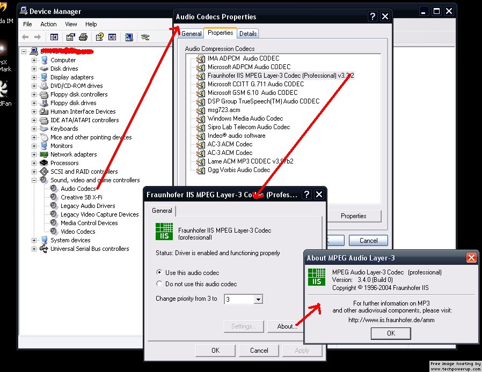482x372 pixels.
Task: Click the Network adapters icon
Action: point(44,154)
